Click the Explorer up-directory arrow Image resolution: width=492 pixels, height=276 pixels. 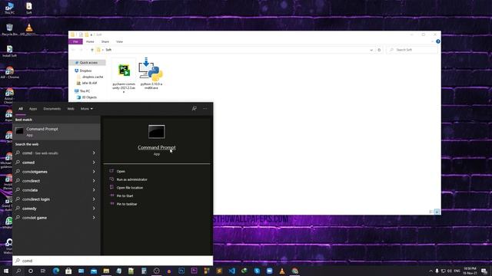(x=92, y=50)
